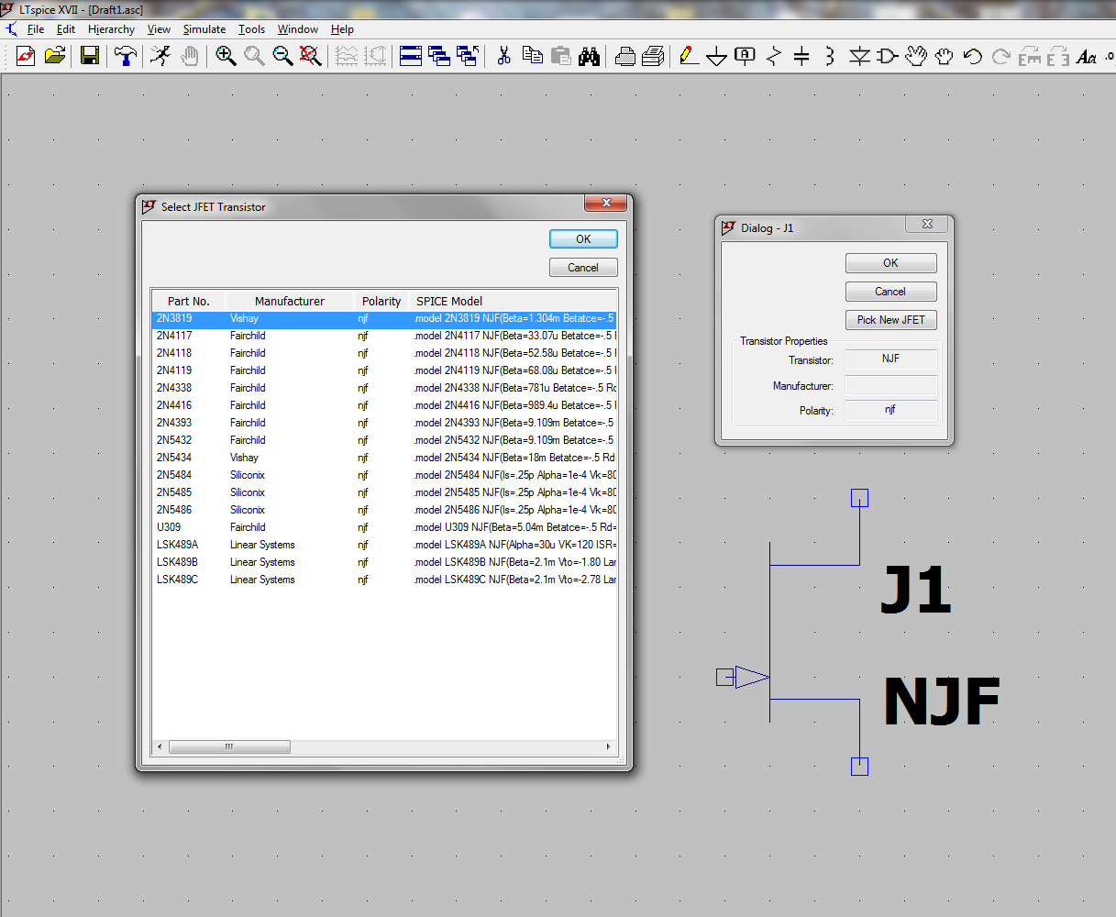Image resolution: width=1116 pixels, height=917 pixels.
Task: Click the JFET list scroll-left arrow
Action: click(x=160, y=747)
